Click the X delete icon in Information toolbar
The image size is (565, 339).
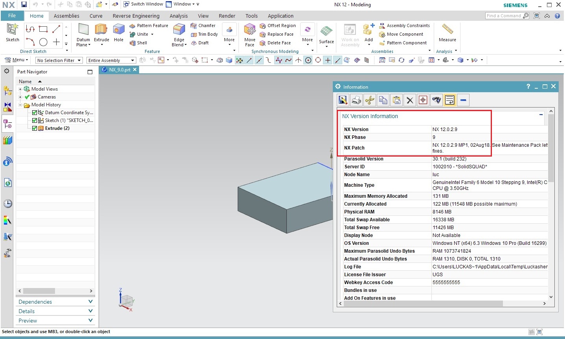pyautogui.click(x=410, y=100)
